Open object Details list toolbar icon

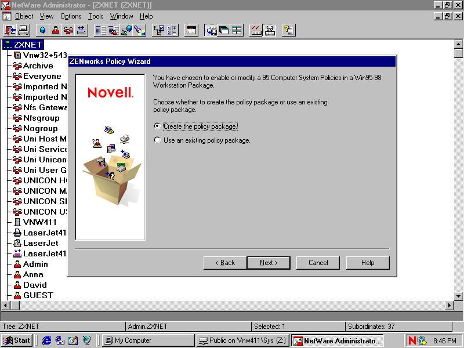[x=100, y=30]
